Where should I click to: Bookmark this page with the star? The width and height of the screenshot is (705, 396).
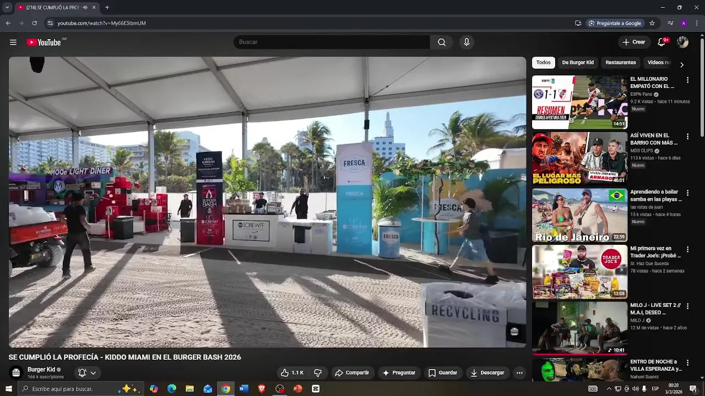click(652, 23)
